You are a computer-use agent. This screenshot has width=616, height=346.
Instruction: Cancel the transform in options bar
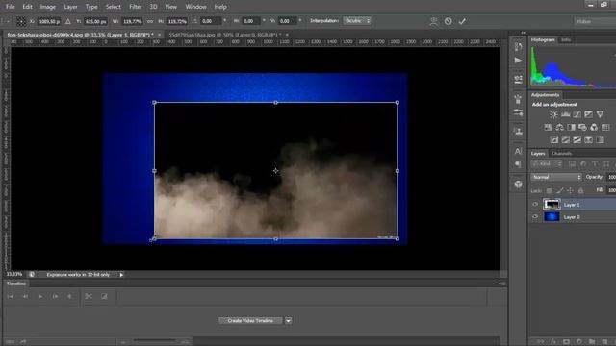448,21
